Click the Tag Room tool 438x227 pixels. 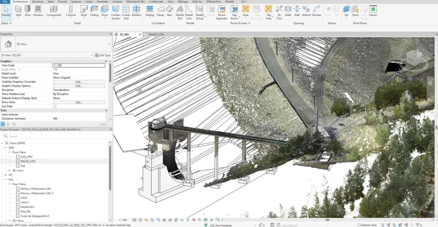[234, 13]
